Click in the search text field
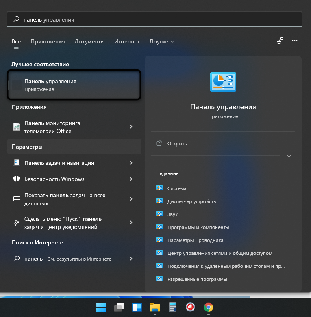The width and height of the screenshot is (311, 317). pos(154,19)
